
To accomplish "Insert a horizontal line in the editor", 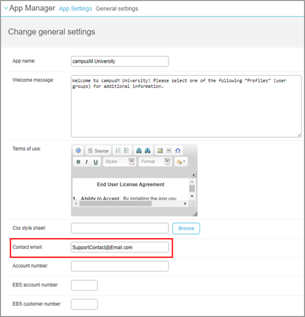I will (x=169, y=151).
